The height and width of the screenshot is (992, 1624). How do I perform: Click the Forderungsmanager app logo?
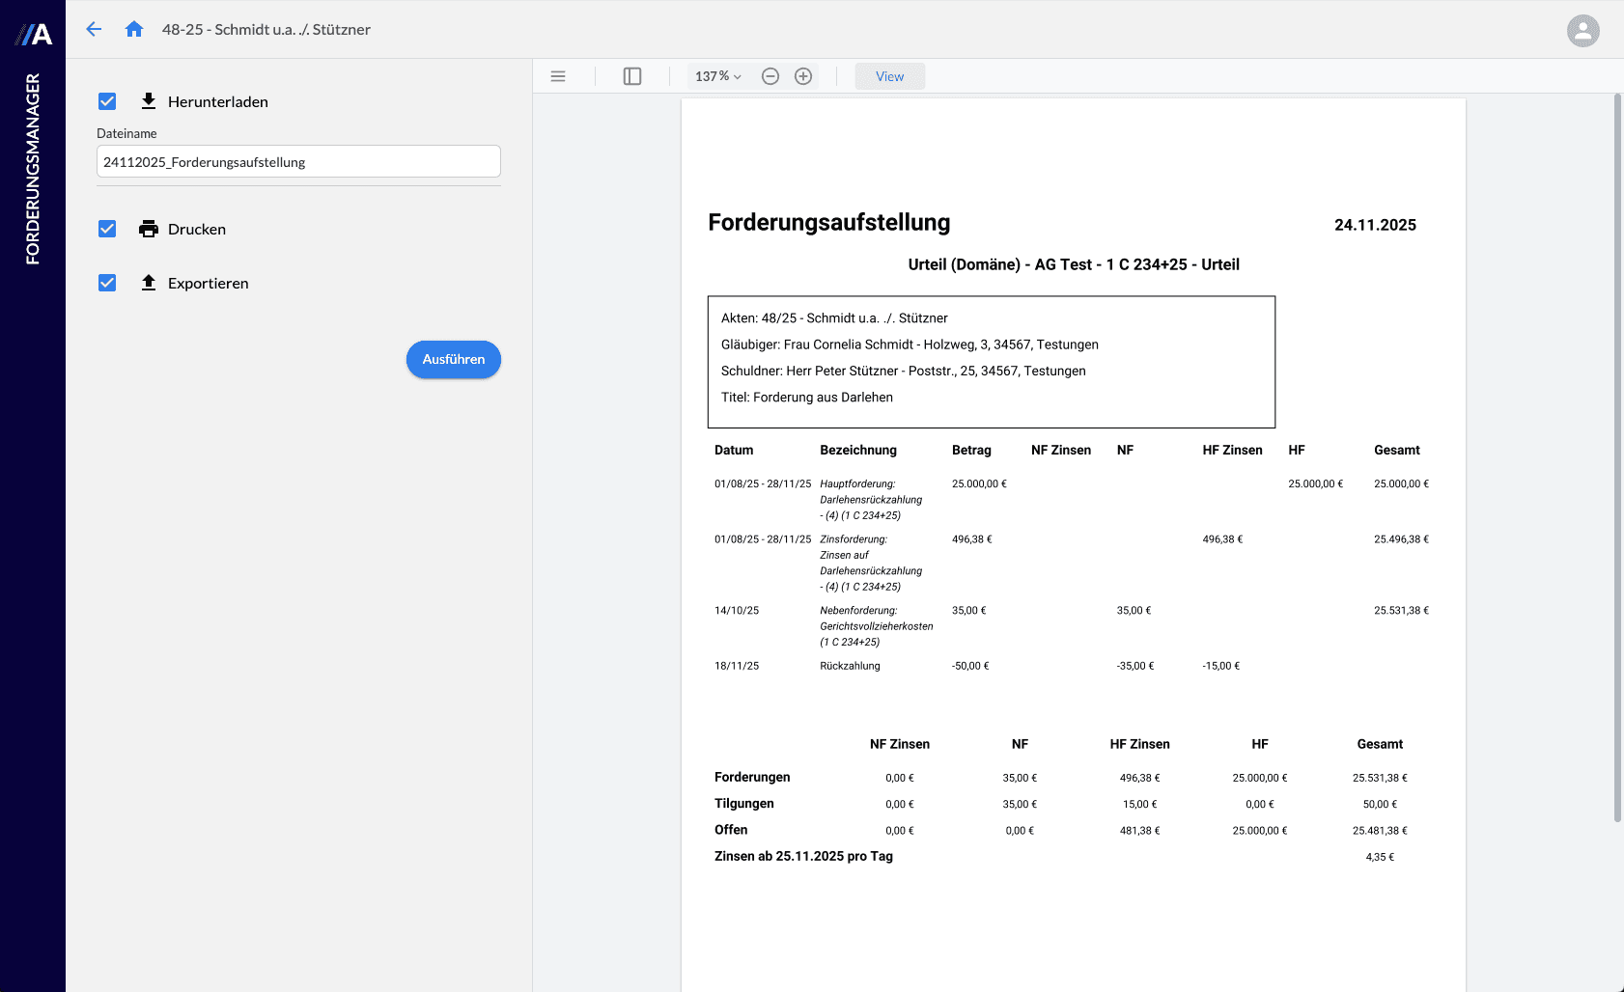(34, 35)
